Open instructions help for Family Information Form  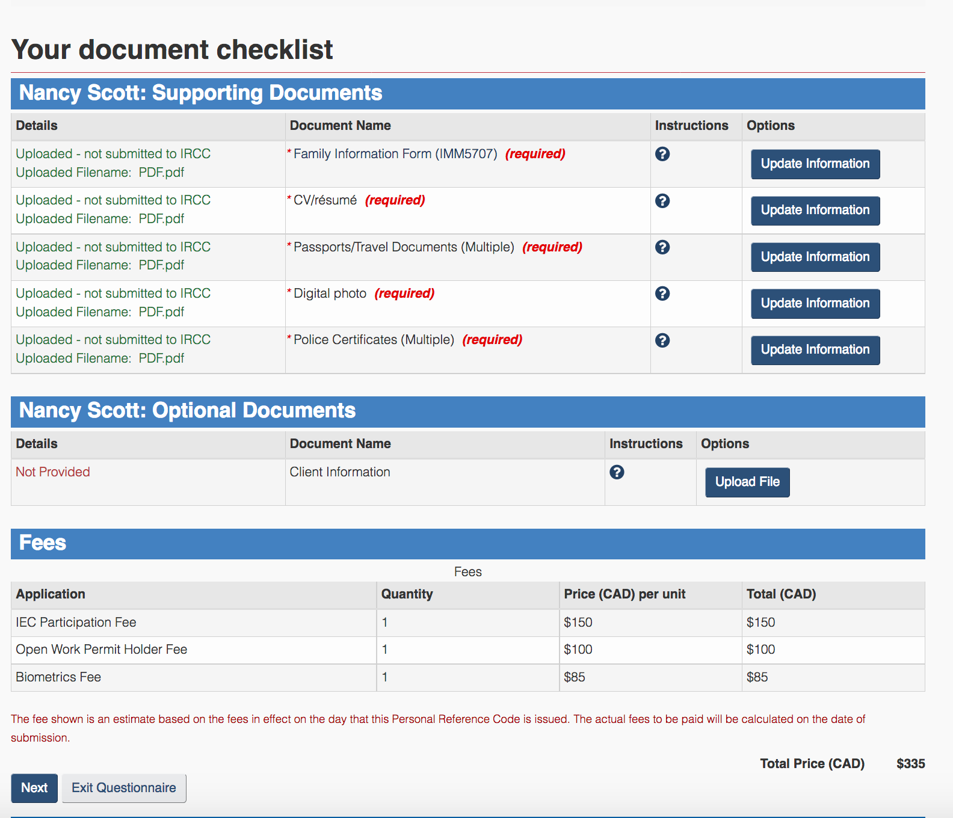click(x=662, y=154)
